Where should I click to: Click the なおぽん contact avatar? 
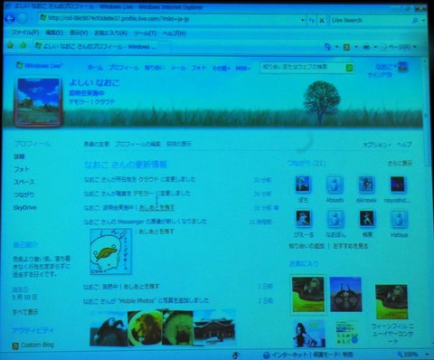(x=335, y=219)
